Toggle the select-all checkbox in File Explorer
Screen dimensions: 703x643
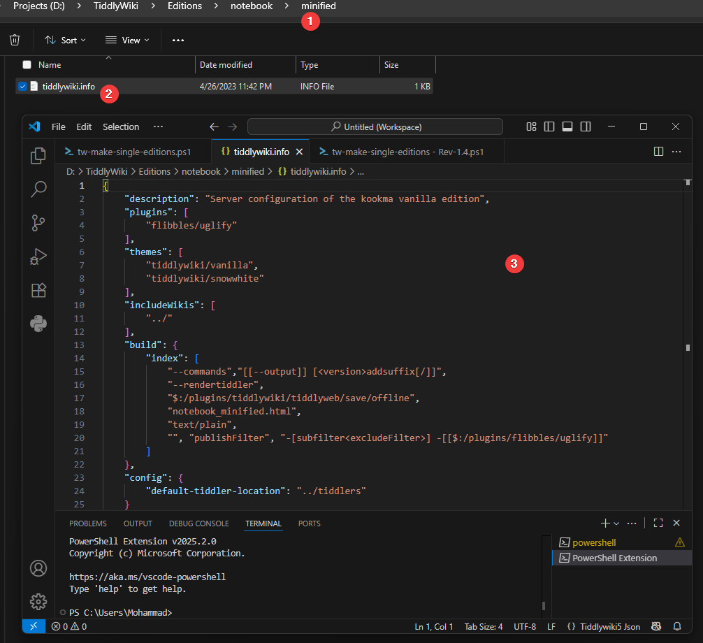coord(27,64)
